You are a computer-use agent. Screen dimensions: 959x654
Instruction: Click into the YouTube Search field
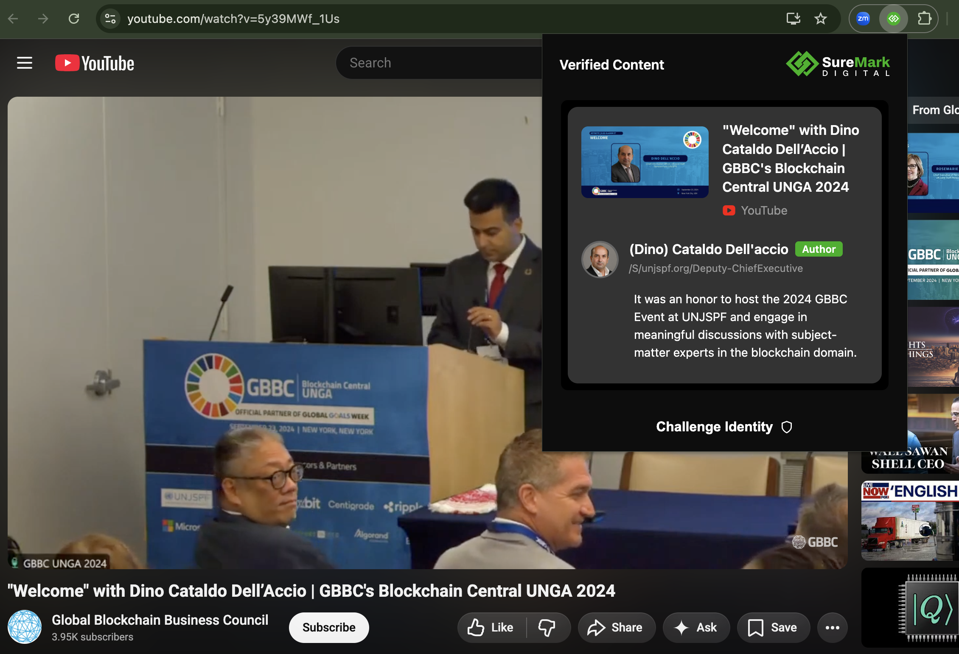coord(437,63)
